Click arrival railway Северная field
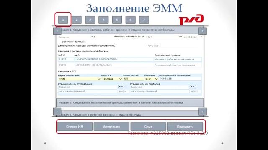268x150 pixels. coord(160,87)
